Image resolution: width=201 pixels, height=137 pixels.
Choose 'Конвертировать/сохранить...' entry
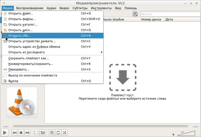click(x=53, y=64)
